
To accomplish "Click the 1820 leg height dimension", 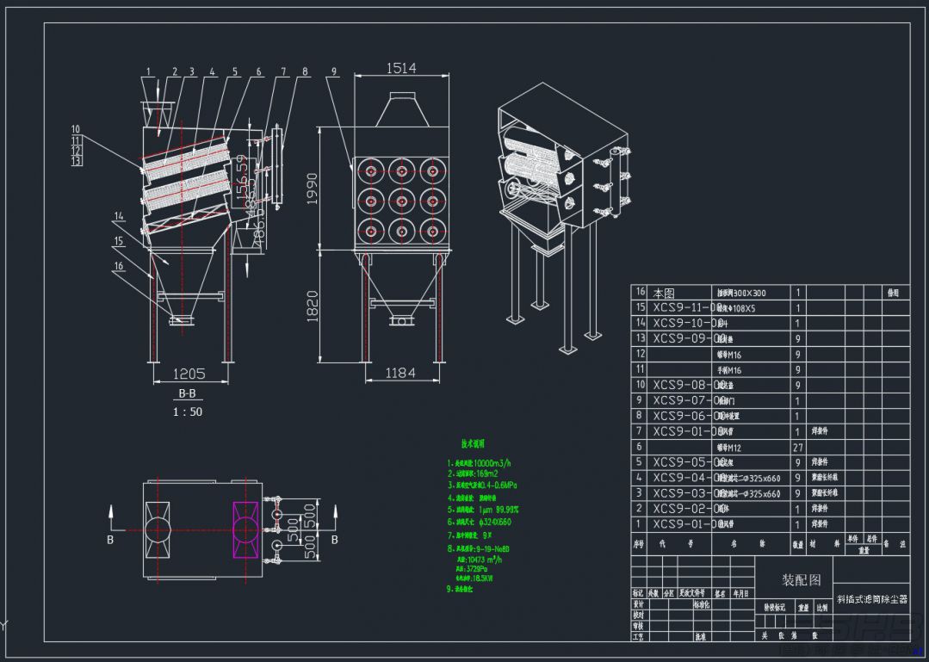I will tap(312, 306).
